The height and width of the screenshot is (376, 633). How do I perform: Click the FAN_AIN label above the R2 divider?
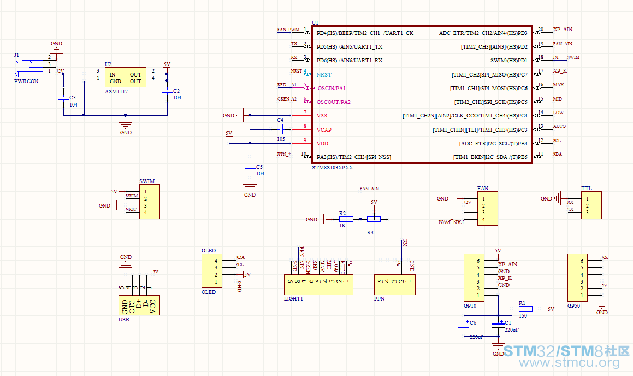point(369,189)
